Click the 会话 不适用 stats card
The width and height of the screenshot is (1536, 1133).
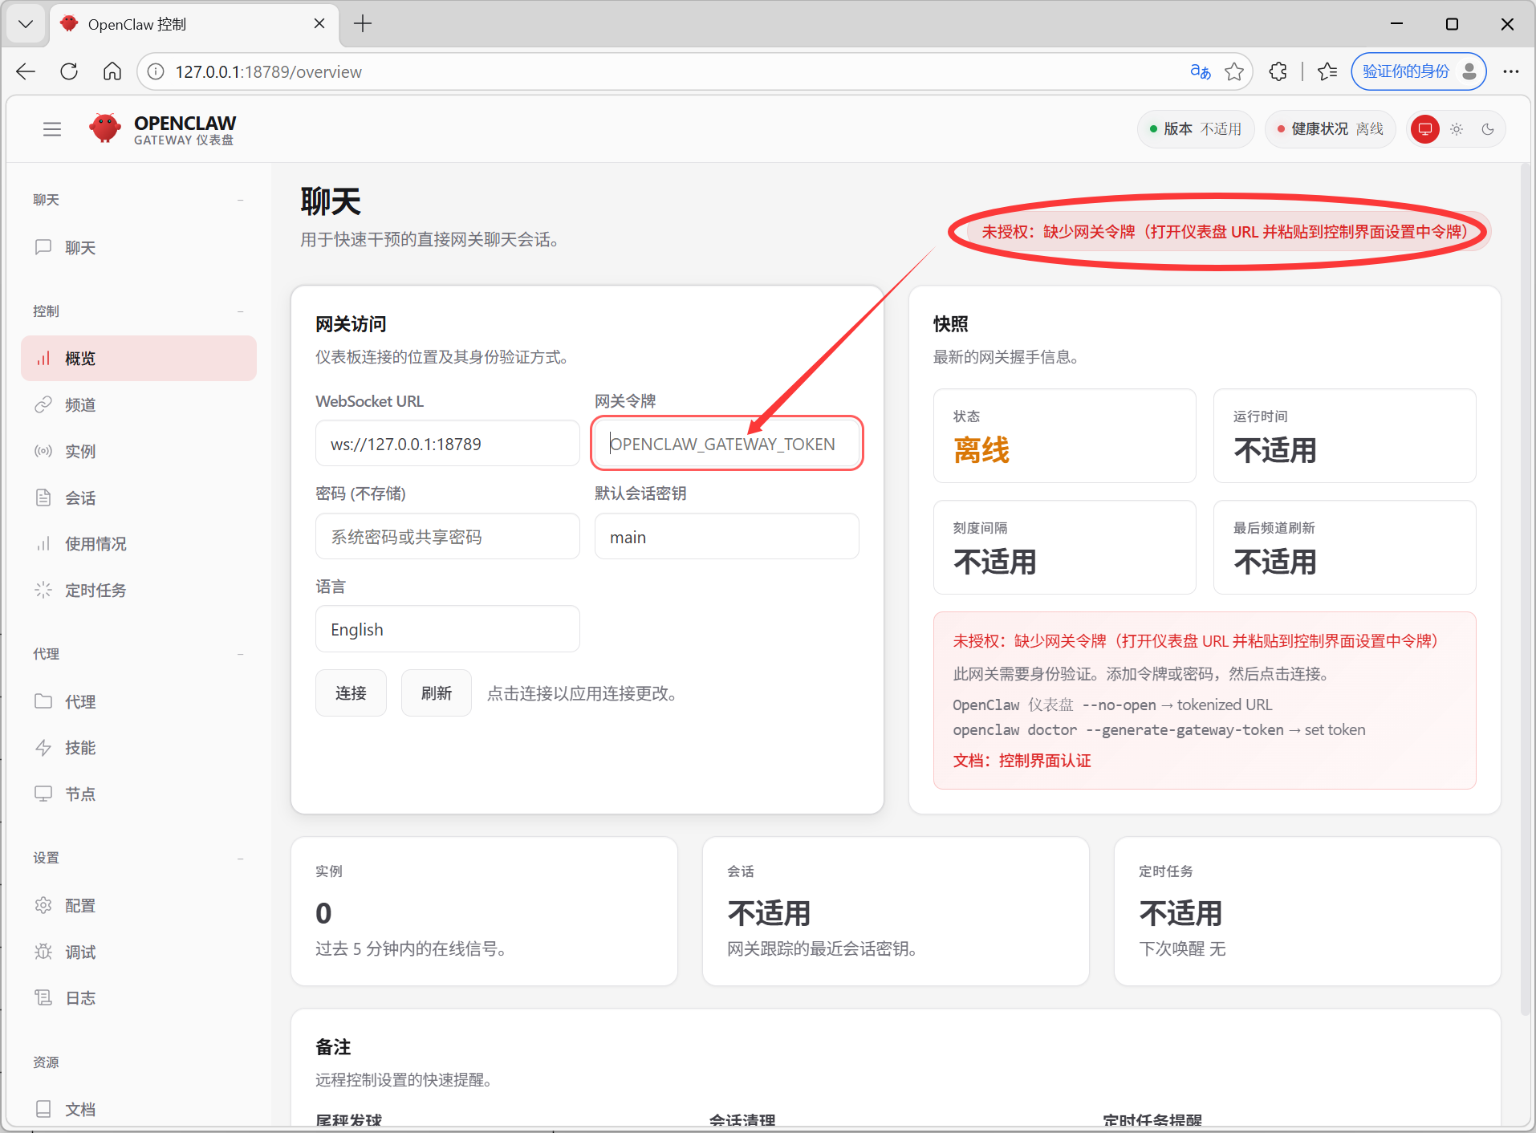tap(896, 912)
